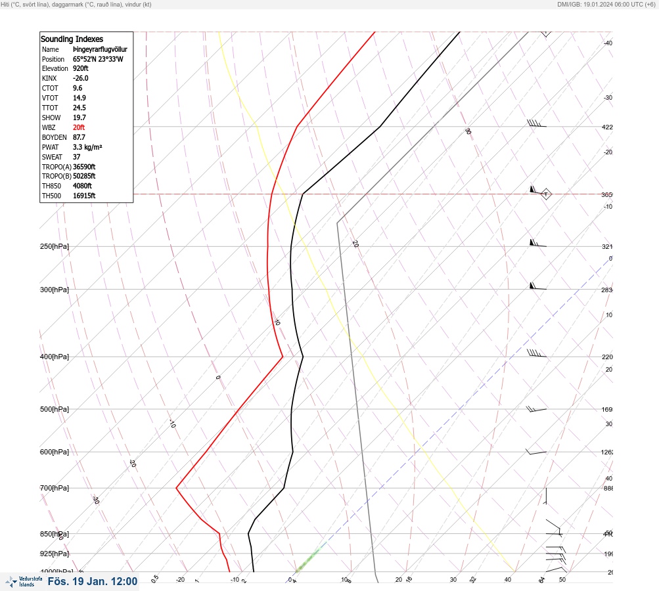
Task: Click the wind barb at 250 hPa level
Action: [x=538, y=243]
